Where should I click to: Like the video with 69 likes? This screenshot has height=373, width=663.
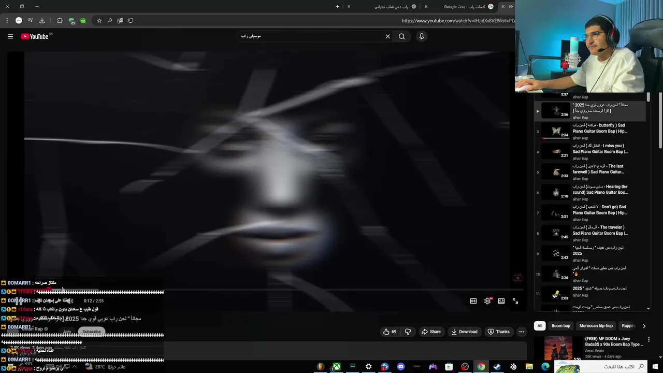pyautogui.click(x=390, y=332)
